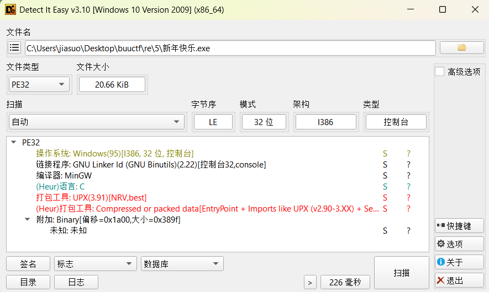Browse for file with folder icon button

click(461, 48)
